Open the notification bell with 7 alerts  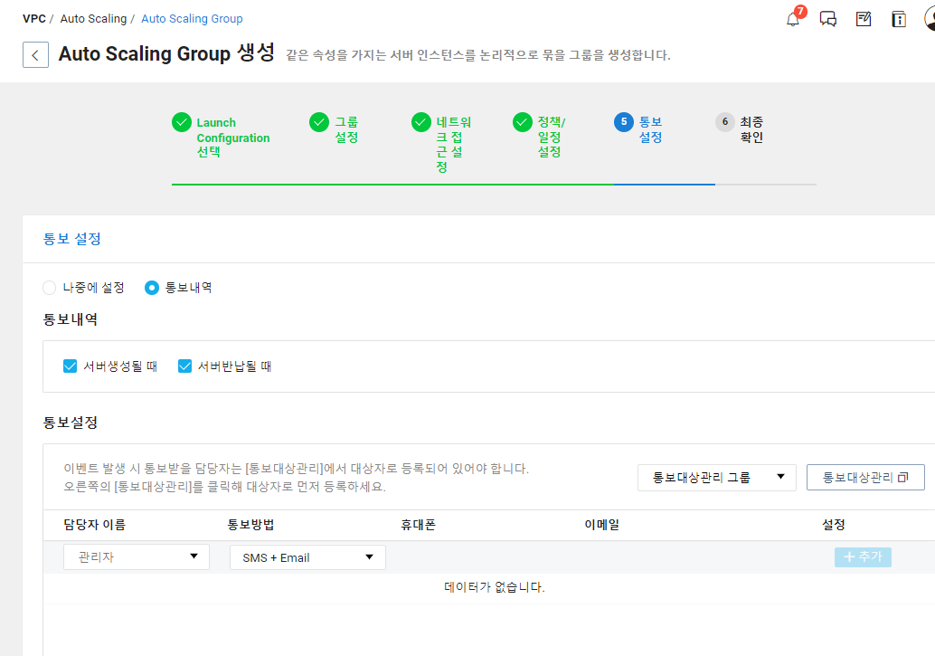coord(793,18)
